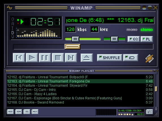Click the clutterbar V visualization letter
162x121 pixels.
(x=13, y=37)
